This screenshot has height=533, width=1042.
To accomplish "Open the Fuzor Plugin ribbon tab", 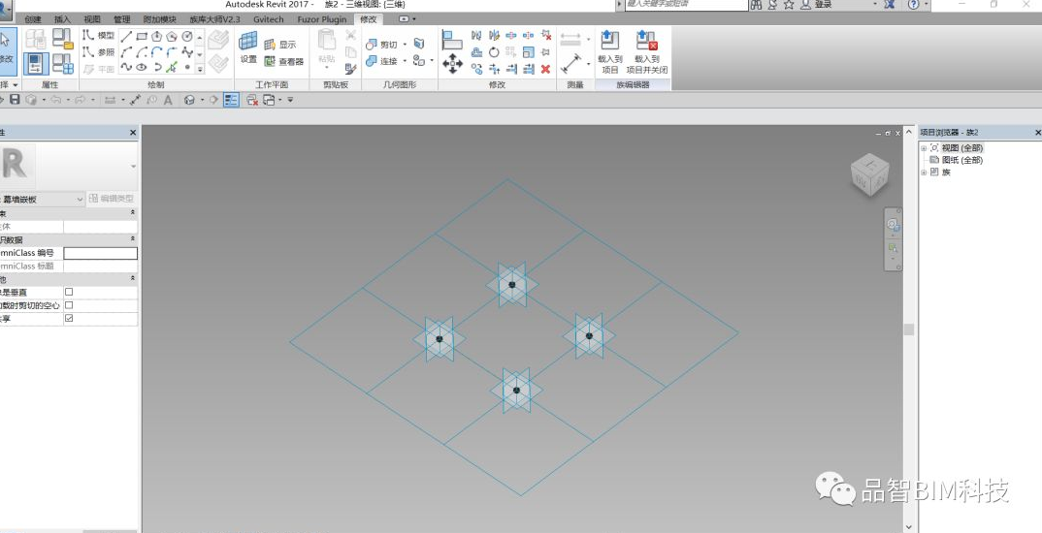I will pyautogui.click(x=322, y=19).
